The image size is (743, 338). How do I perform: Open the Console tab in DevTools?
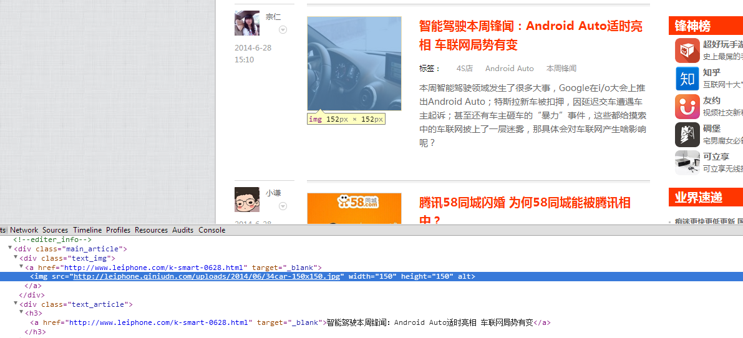click(211, 230)
